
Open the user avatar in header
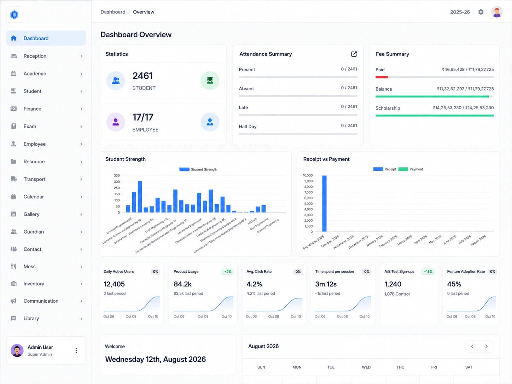pos(497,12)
